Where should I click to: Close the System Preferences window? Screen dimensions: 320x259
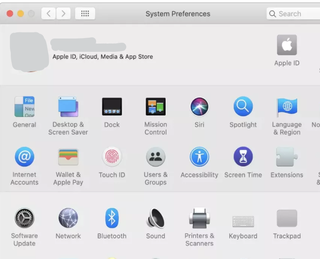pyautogui.click(x=10, y=14)
